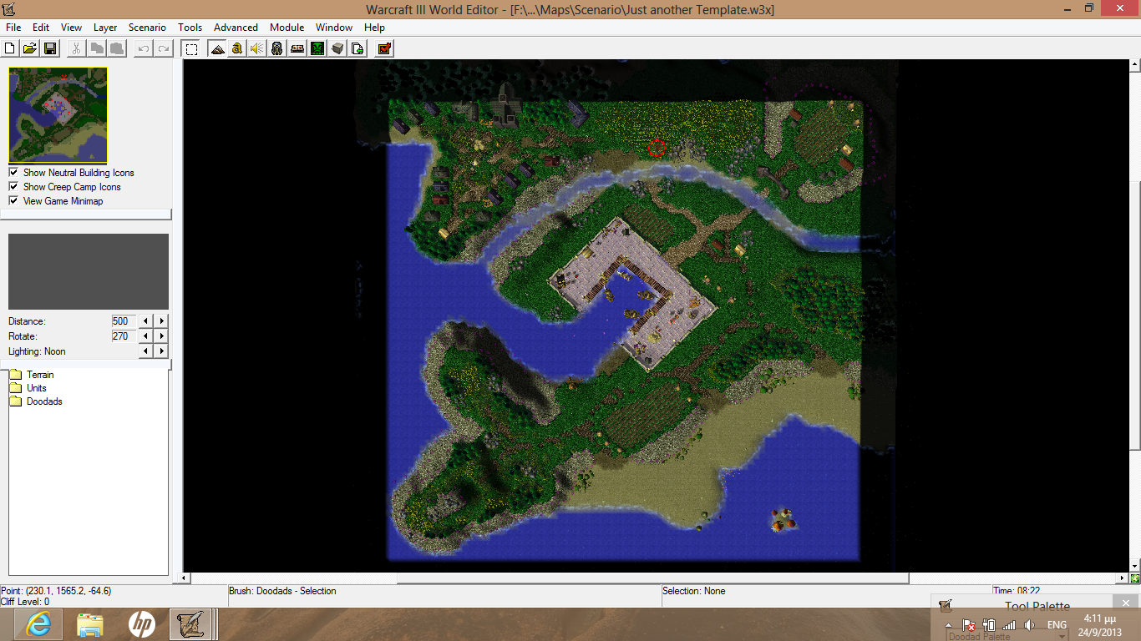The image size is (1141, 641).
Task: Toggle Show Creep Camp Icons checkbox
Action: click(x=13, y=187)
